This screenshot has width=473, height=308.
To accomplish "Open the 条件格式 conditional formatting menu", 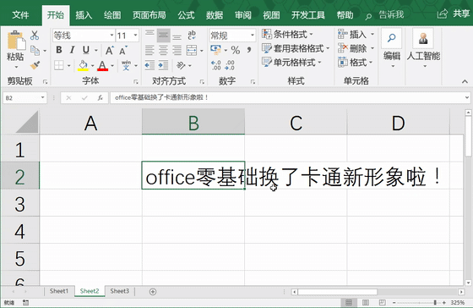I will tap(287, 34).
